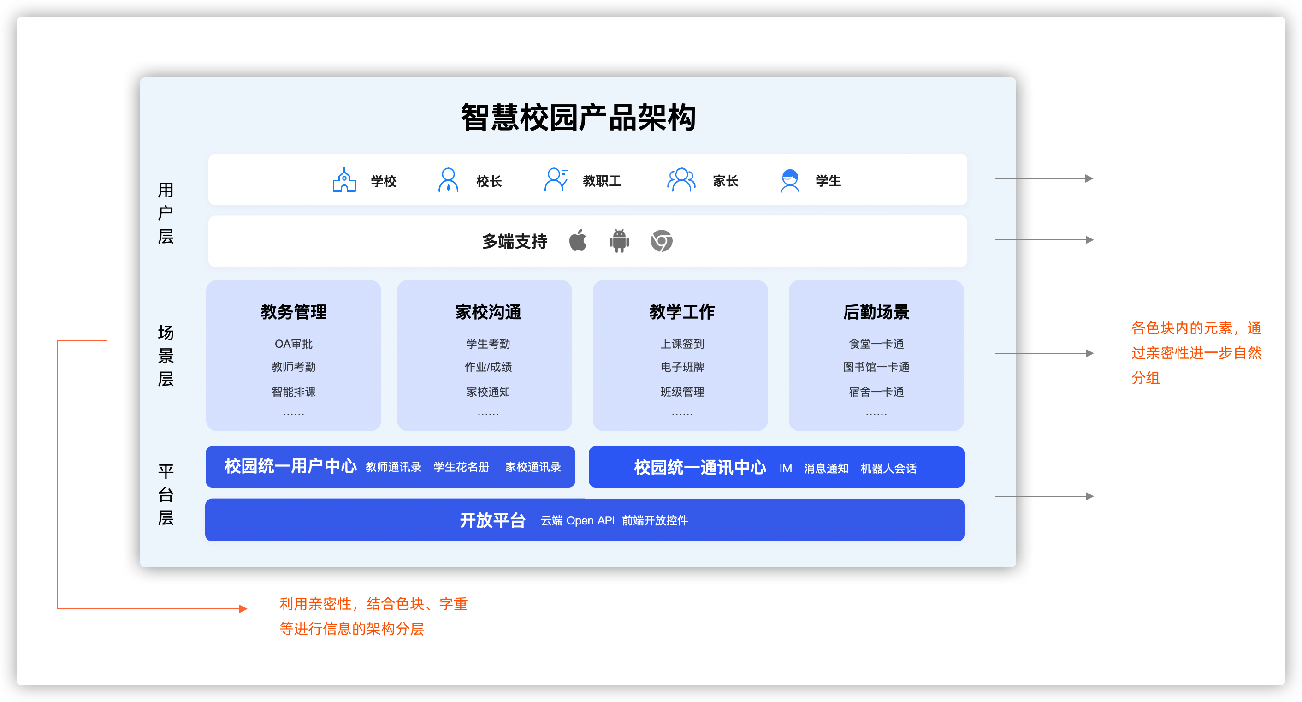This screenshot has height=702, width=1302.
Task: Click the school building icon
Action: click(344, 180)
